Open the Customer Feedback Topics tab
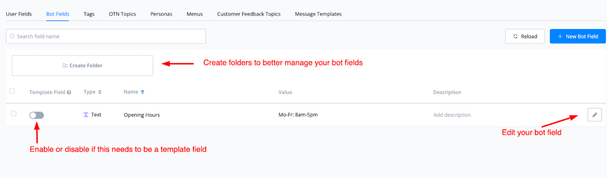This screenshot has width=607, height=178. pyautogui.click(x=249, y=14)
